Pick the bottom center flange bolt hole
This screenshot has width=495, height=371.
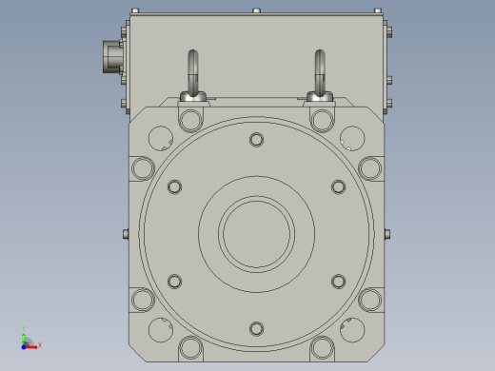(x=256, y=329)
